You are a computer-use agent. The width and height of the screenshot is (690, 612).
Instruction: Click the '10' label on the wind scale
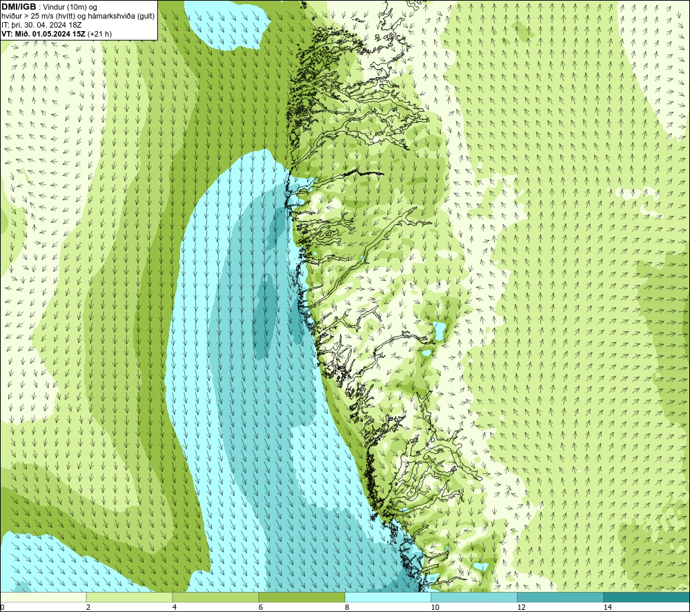(435, 607)
